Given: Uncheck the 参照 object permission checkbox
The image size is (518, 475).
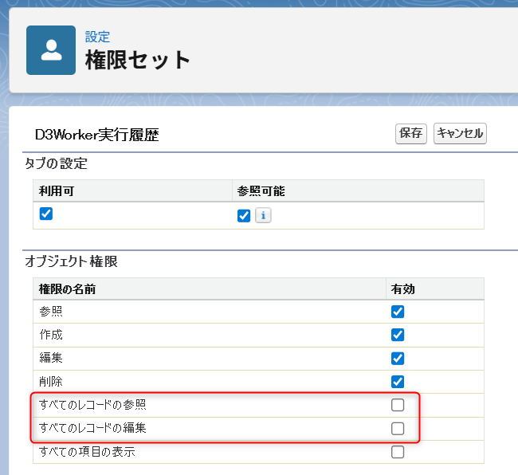Looking at the screenshot, I should pos(398,312).
